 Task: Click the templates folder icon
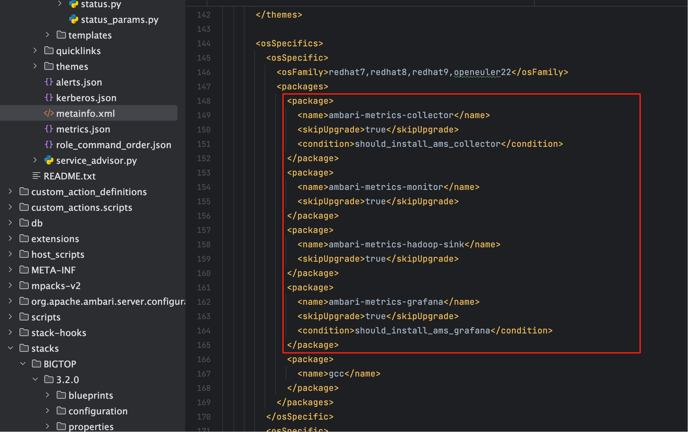point(61,35)
